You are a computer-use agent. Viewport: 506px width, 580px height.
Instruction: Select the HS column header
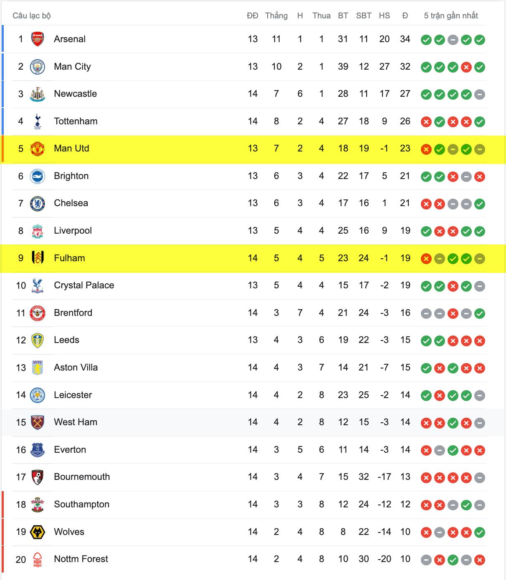[x=385, y=16]
